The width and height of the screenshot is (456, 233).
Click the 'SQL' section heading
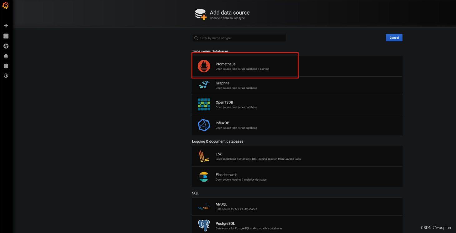point(195,193)
